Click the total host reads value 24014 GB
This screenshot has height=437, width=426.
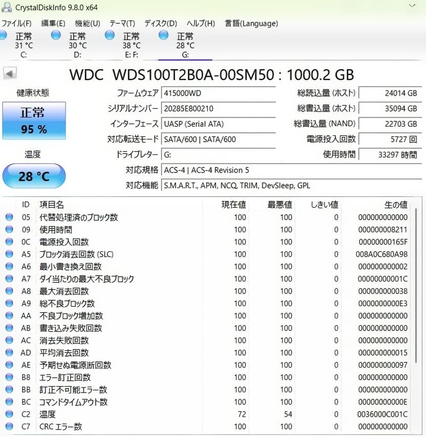click(390, 93)
